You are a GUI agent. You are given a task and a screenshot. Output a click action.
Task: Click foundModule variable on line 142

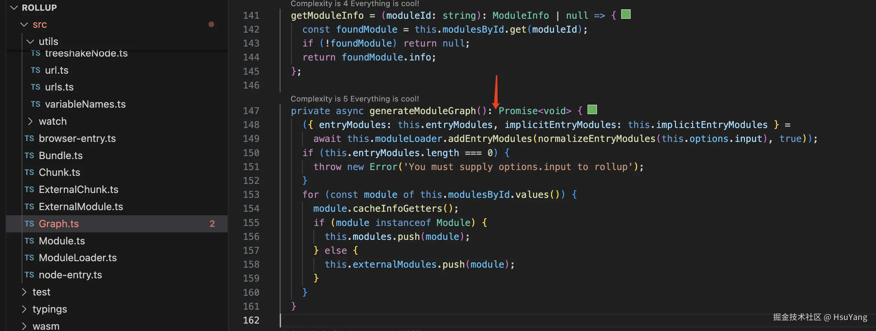pos(366,29)
